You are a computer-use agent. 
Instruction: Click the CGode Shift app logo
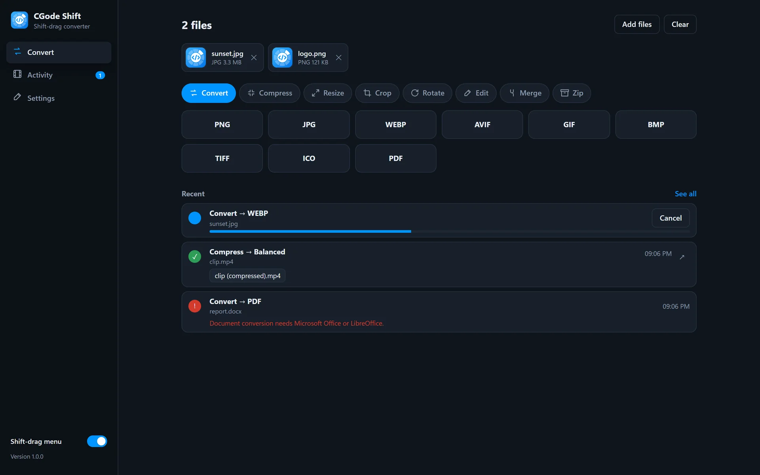point(19,20)
